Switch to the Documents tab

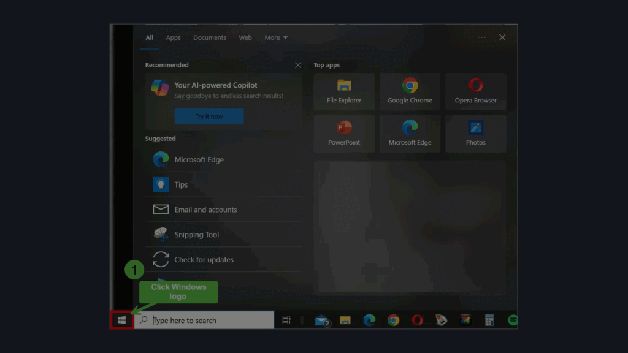pyautogui.click(x=210, y=37)
